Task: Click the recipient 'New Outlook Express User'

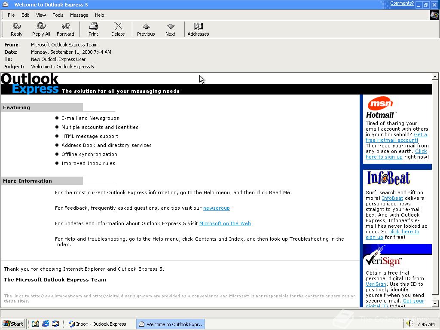Action: (58, 59)
